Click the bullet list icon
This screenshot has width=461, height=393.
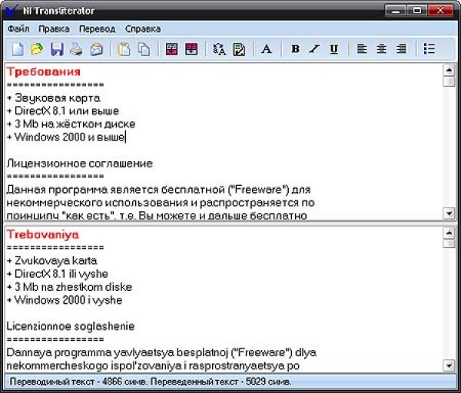429,49
